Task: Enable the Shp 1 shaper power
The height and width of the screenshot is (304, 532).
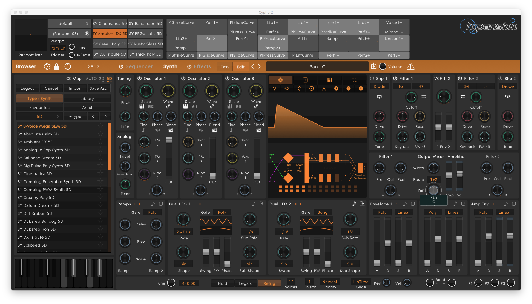Action: click(x=372, y=78)
